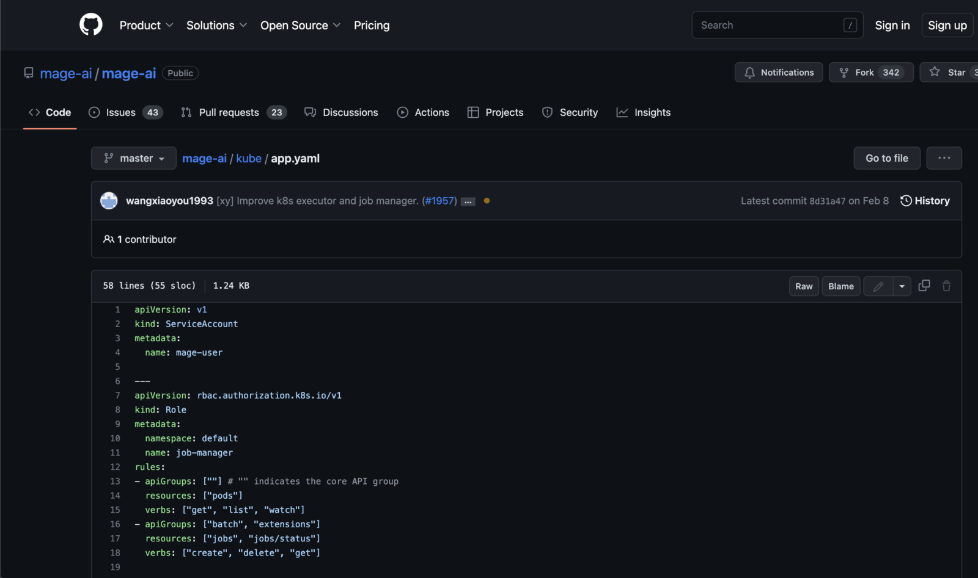Follow the #1957 pull request link

pos(439,200)
